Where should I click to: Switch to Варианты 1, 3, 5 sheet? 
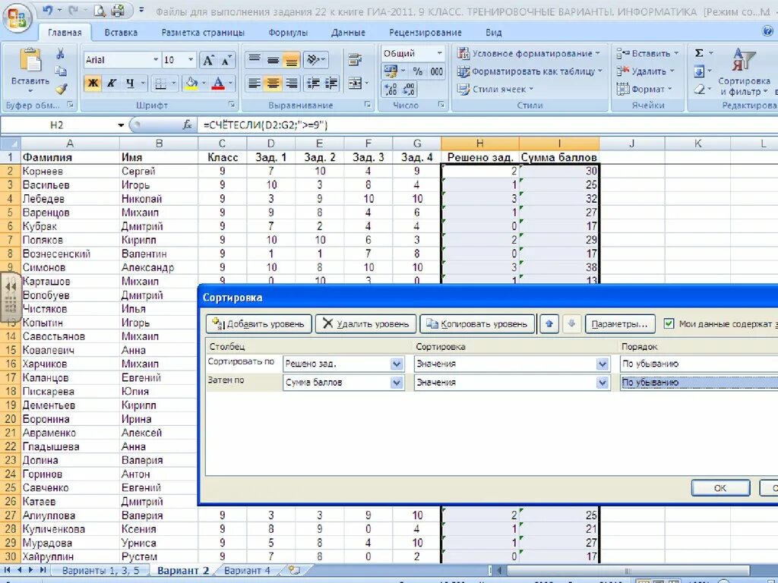(101, 570)
